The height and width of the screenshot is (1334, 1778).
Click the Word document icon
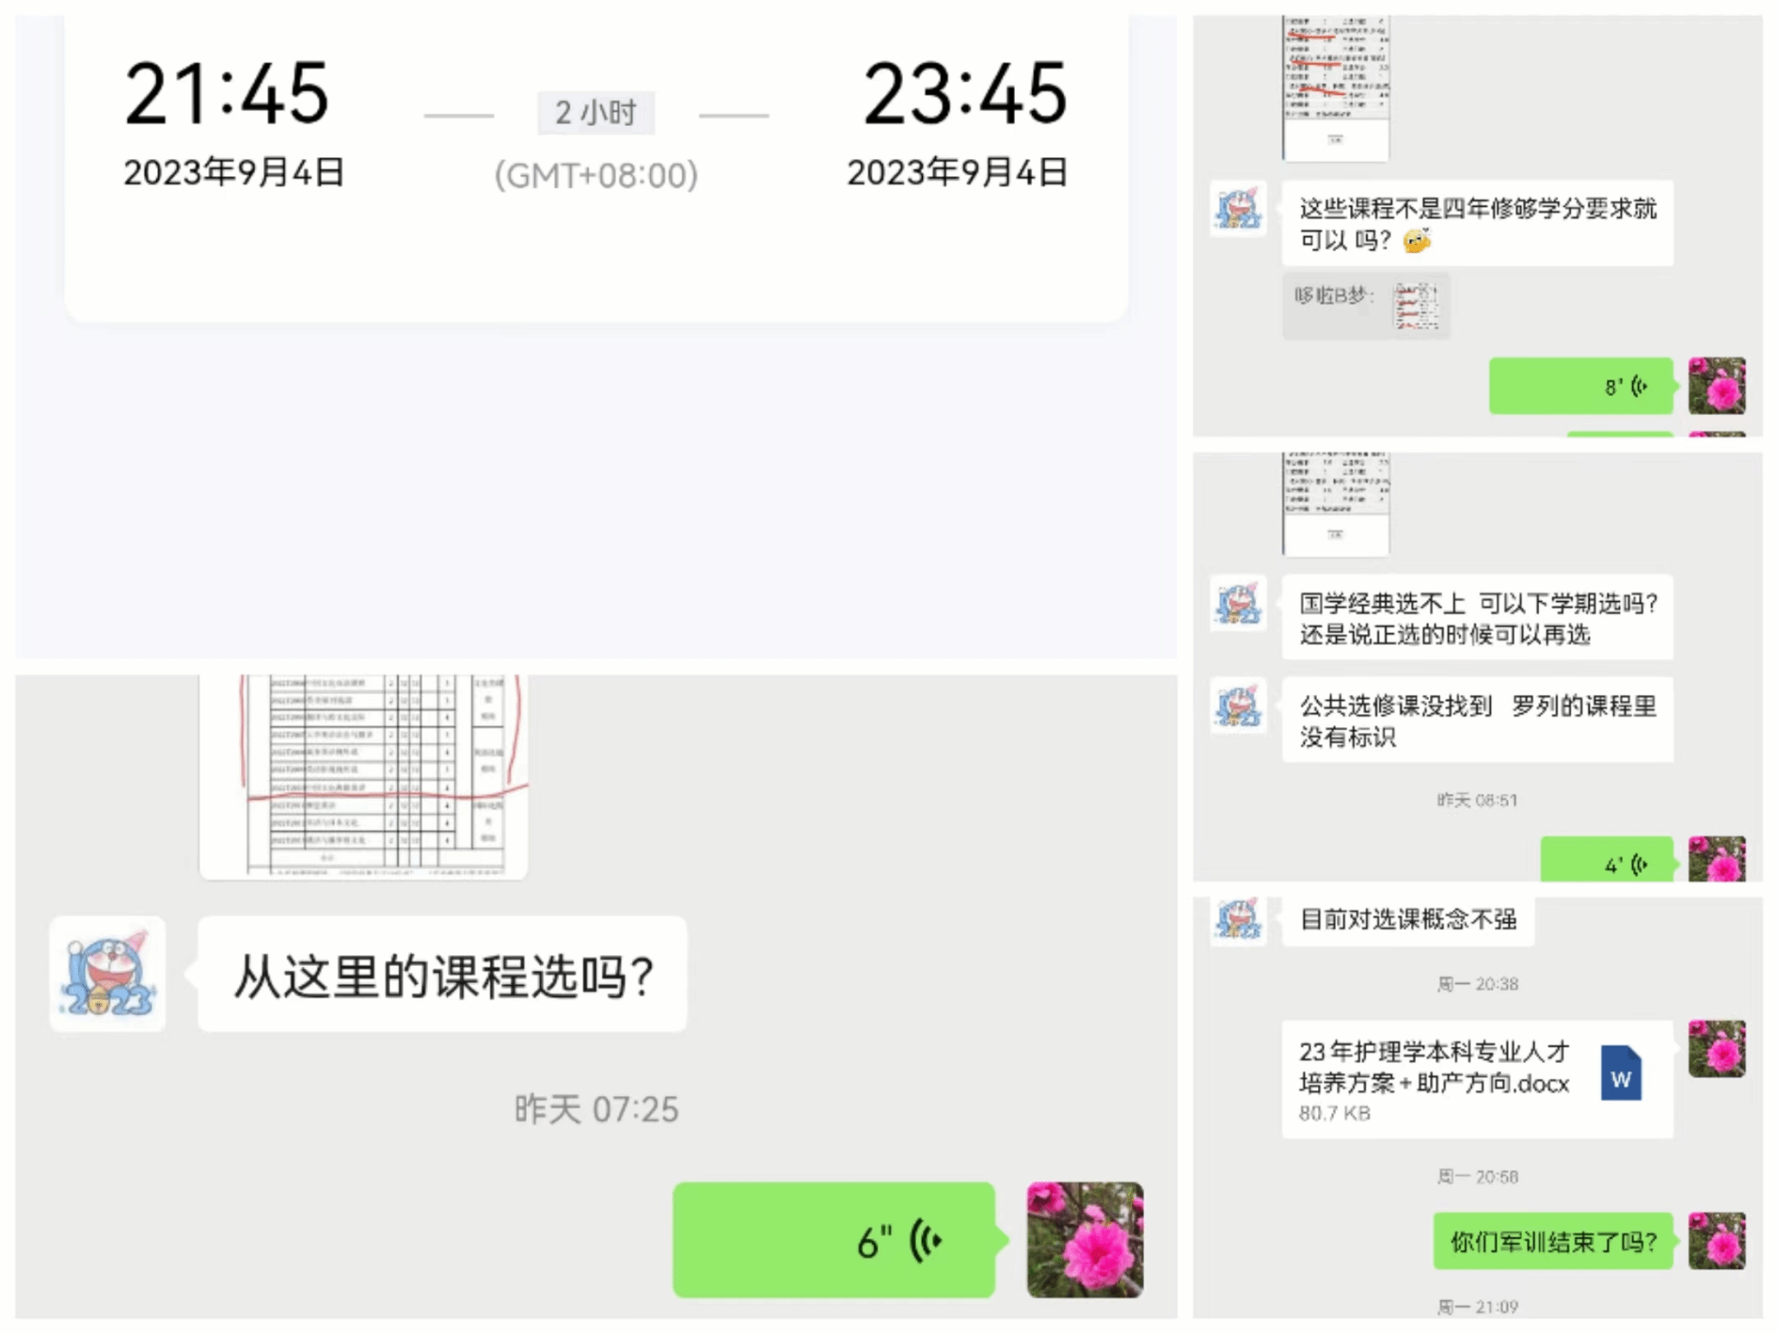pyautogui.click(x=1620, y=1073)
